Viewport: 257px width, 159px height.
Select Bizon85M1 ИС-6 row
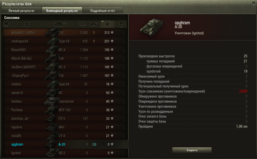tap(65, 50)
